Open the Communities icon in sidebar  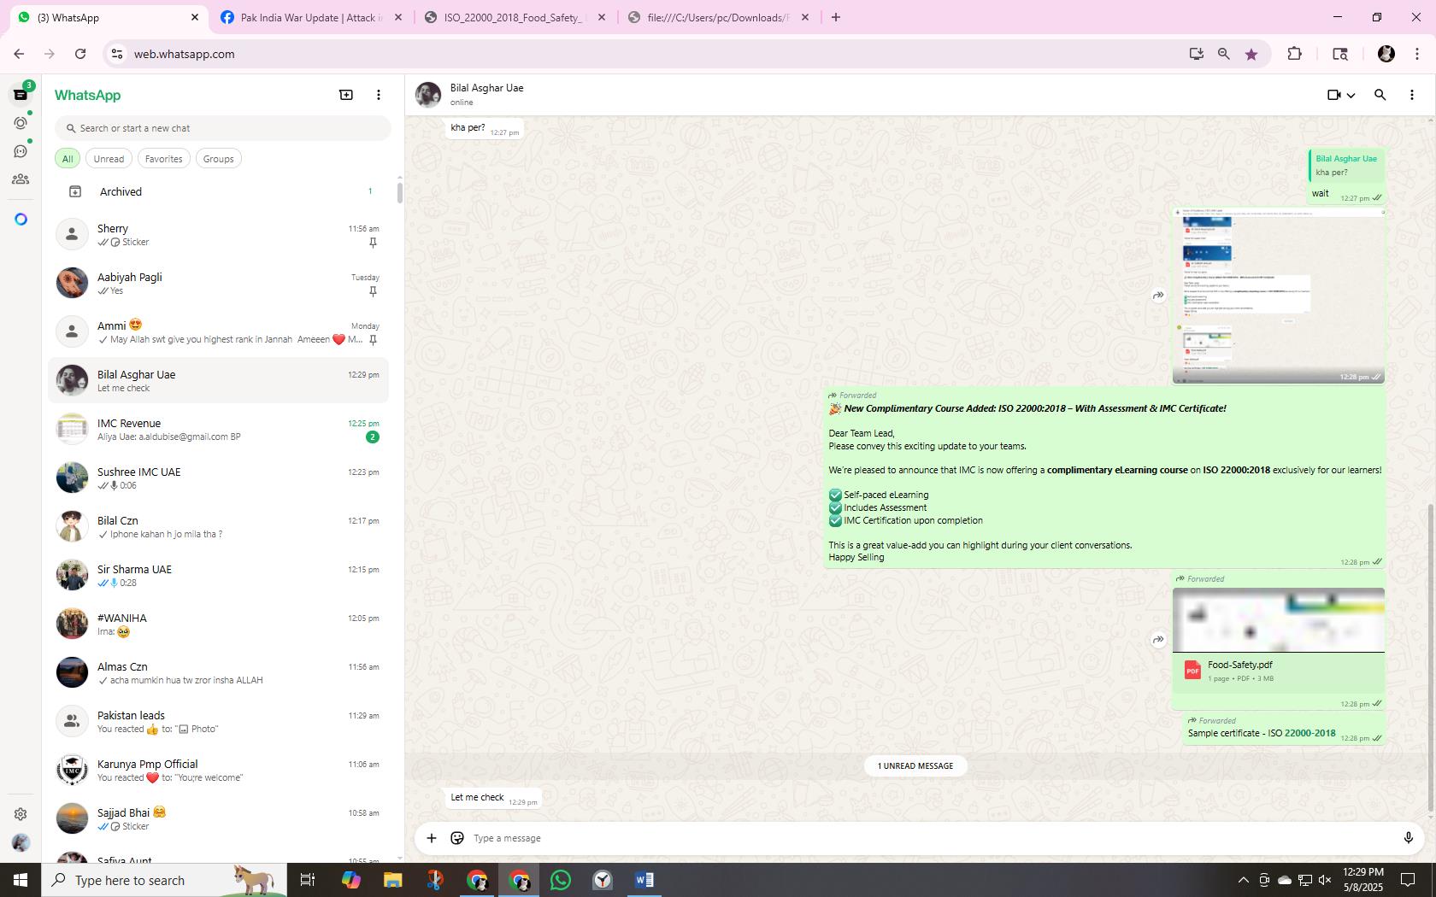pyautogui.click(x=21, y=179)
